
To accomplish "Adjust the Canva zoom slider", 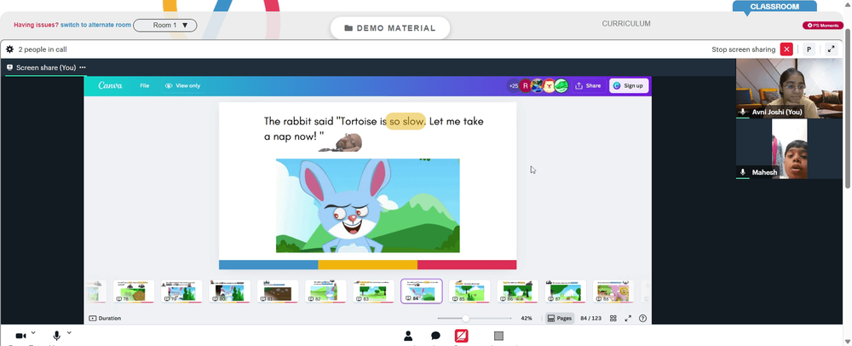I will point(466,318).
